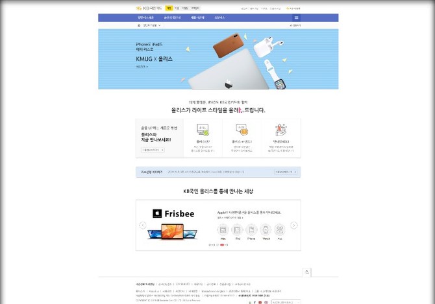Click the TOP scroll-to-top button

tap(307, 272)
